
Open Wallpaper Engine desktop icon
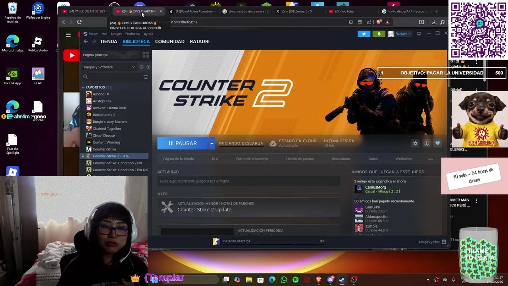tap(38, 11)
